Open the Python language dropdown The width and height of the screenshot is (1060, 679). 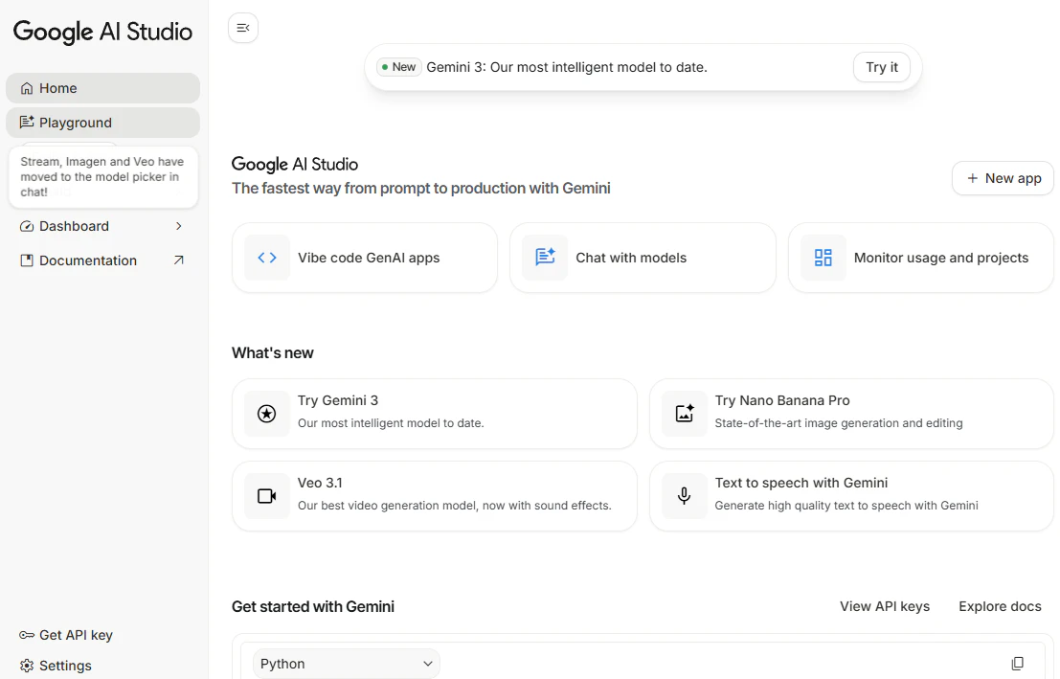click(x=346, y=664)
